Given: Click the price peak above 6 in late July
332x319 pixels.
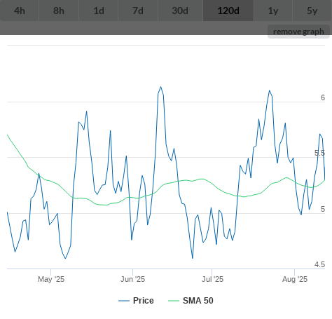Looking at the screenshot, I should (270, 90).
